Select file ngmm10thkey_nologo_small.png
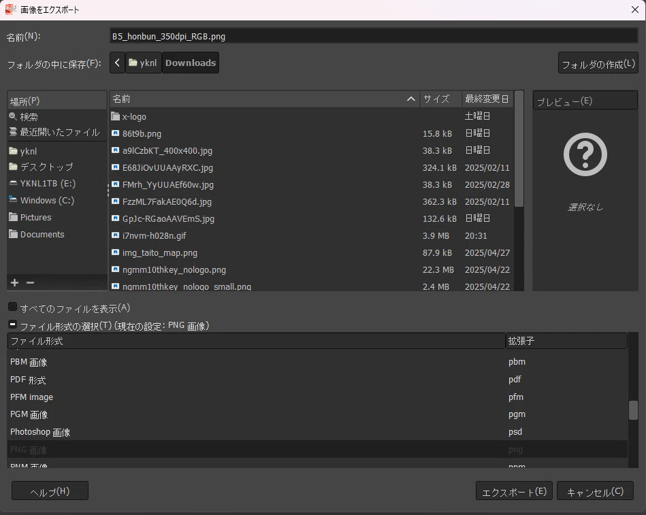The image size is (646, 515). pyautogui.click(x=312, y=286)
